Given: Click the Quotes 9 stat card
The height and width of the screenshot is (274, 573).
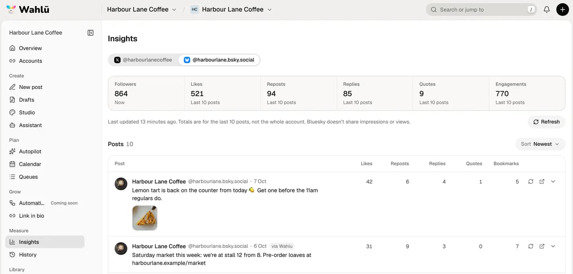Looking at the screenshot, I should tap(451, 93).
